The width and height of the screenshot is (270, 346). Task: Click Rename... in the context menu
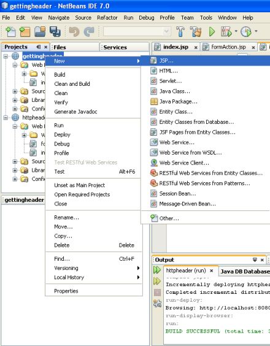[94, 217]
